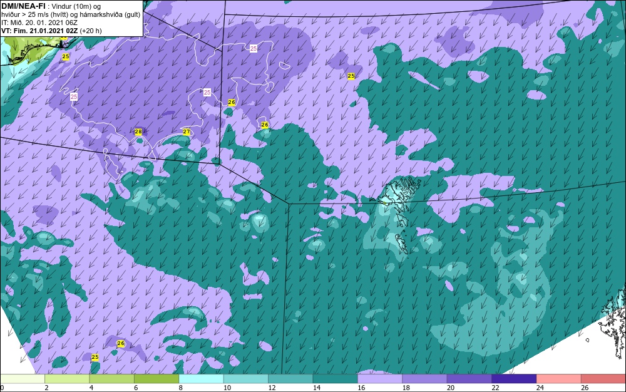Click the 8–10 m/s pale cyan swatch
The width and height of the screenshot is (626, 392).
coord(201,379)
